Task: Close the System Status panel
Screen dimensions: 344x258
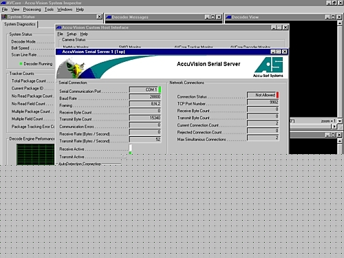Action: [x=99, y=17]
